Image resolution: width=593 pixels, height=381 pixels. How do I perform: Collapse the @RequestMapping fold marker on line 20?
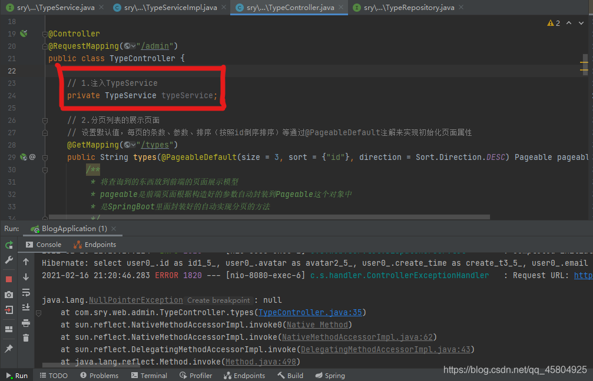tap(45, 46)
